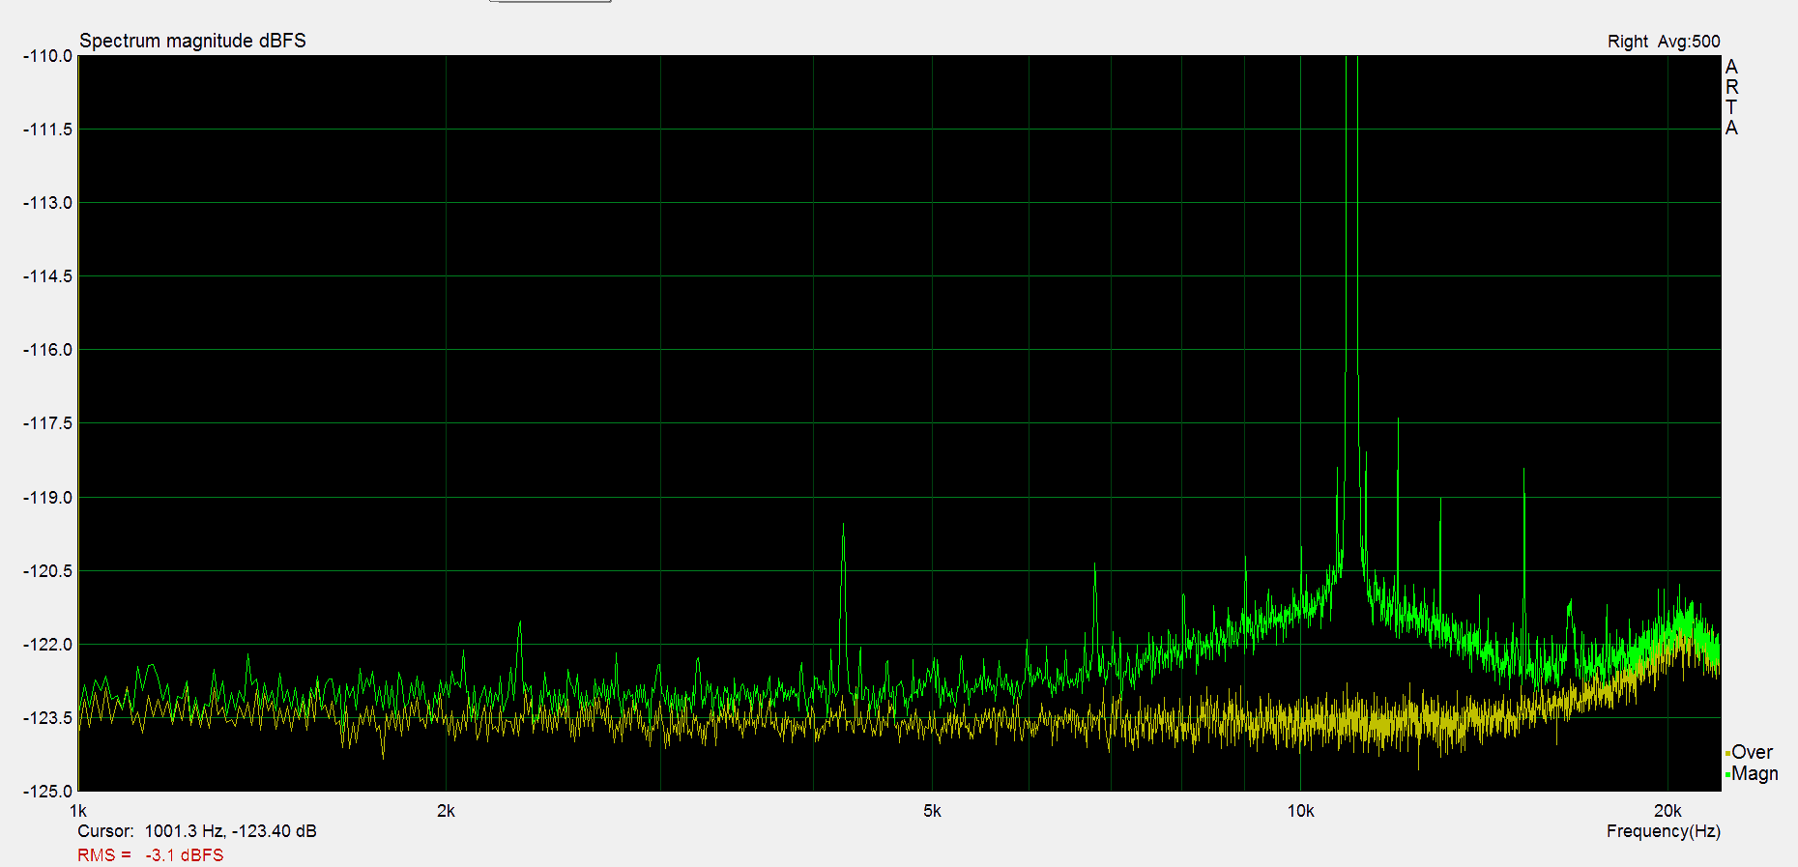The height and width of the screenshot is (867, 1798).
Task: Select the yellow 'Over' legend entry
Action: click(1749, 752)
